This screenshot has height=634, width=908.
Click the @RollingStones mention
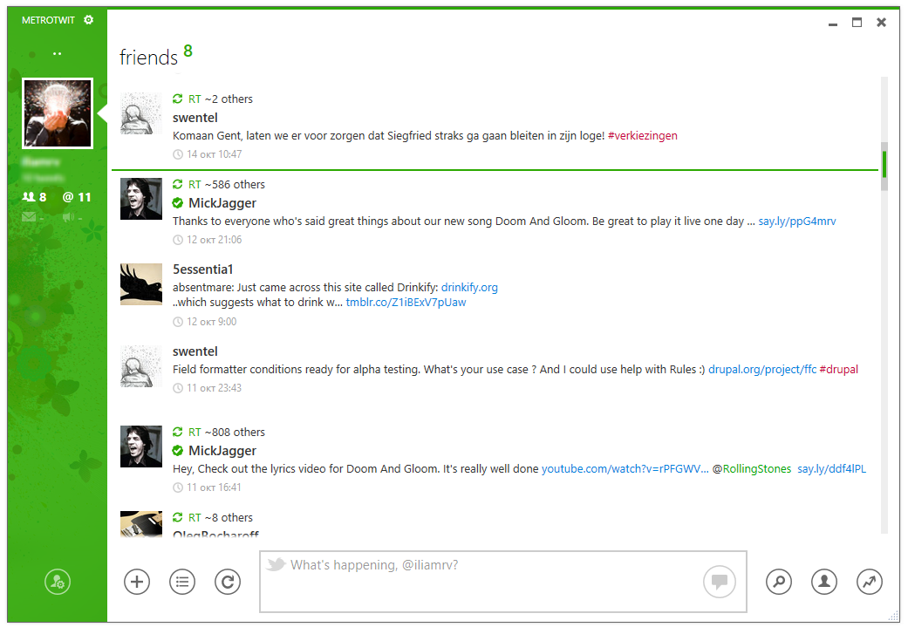pos(752,469)
